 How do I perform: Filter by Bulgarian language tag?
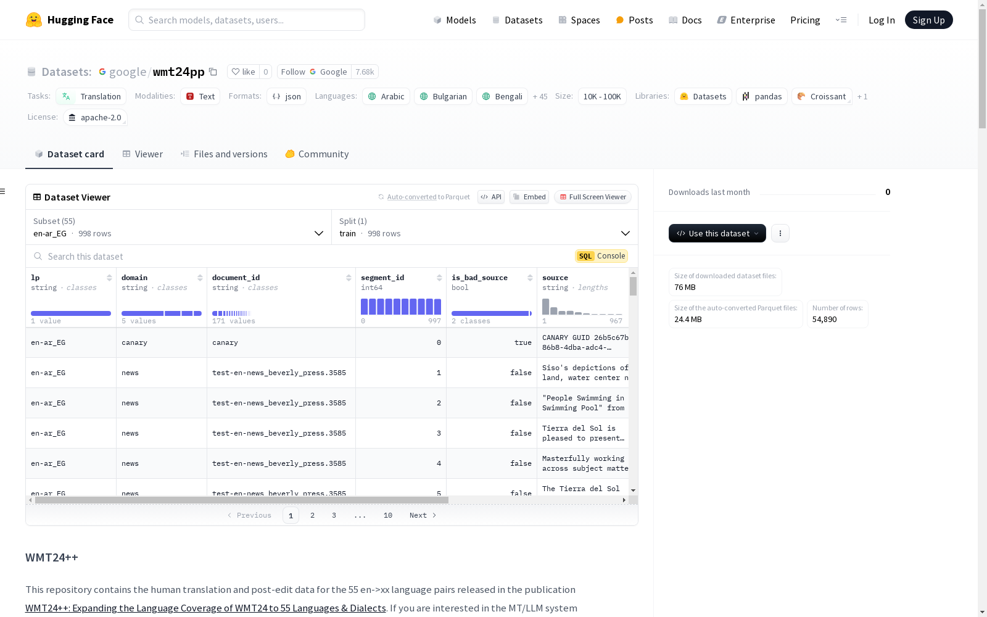[x=443, y=96]
